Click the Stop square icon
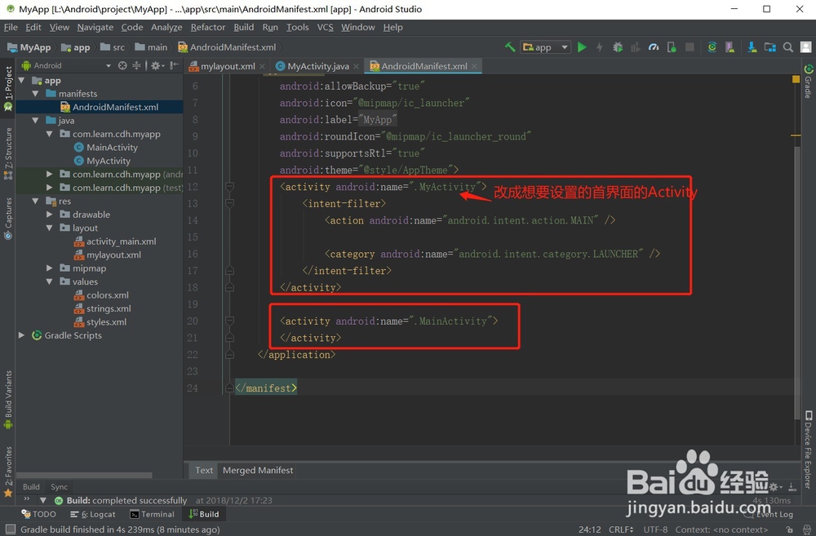 pyautogui.click(x=690, y=47)
